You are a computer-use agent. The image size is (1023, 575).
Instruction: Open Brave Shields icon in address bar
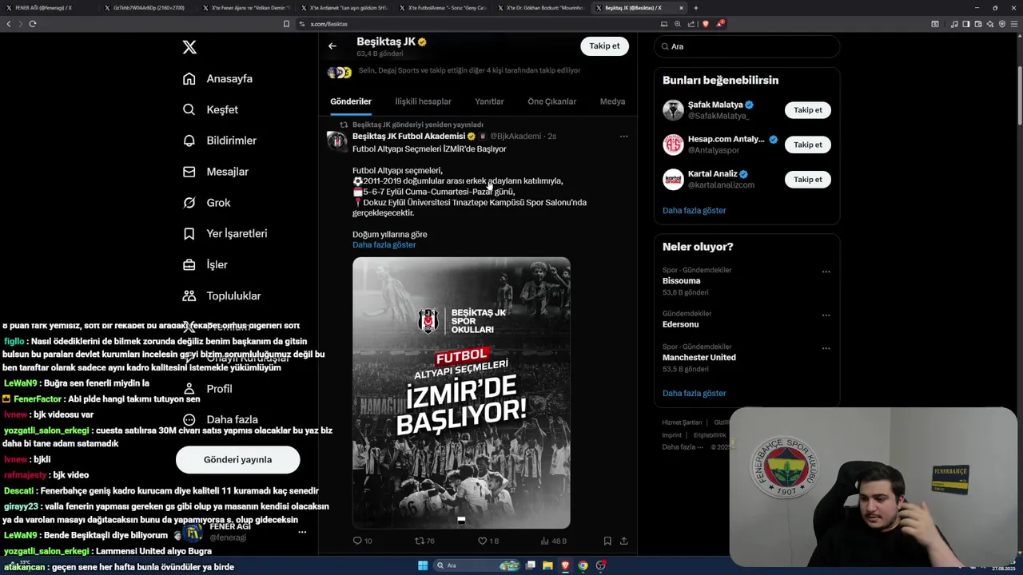(x=705, y=24)
